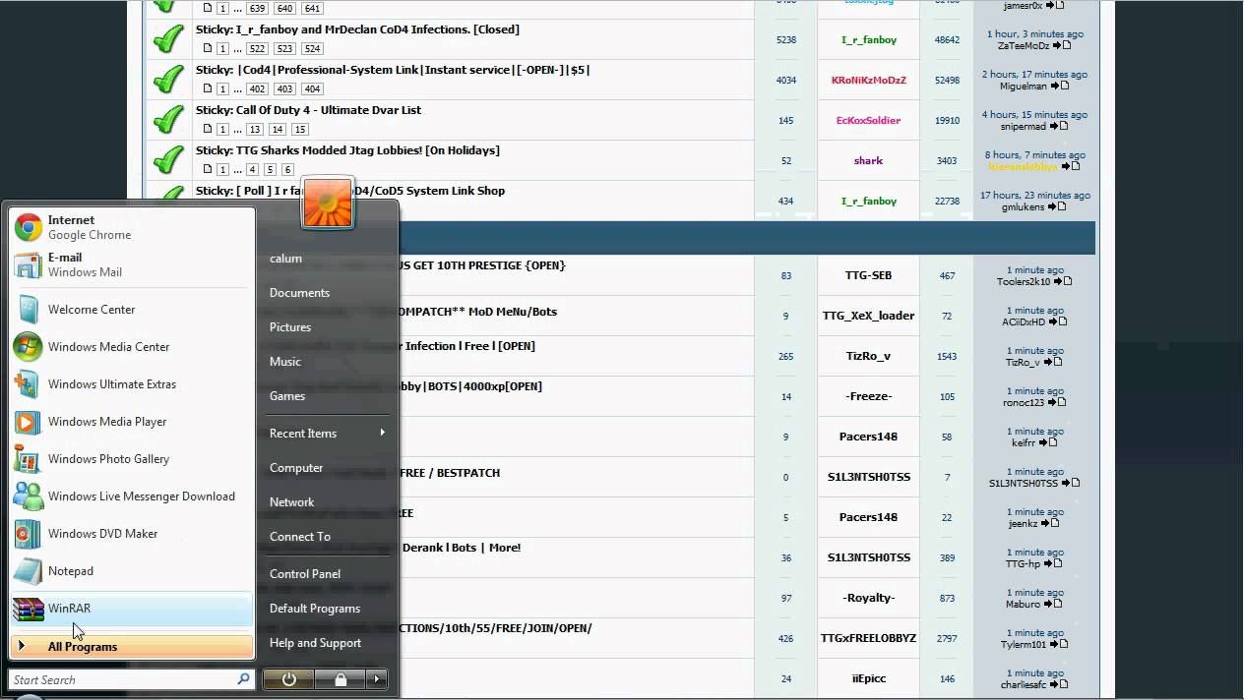This screenshot has height=700, width=1244.
Task: View author TizRo_v in author column
Action: 869,356
